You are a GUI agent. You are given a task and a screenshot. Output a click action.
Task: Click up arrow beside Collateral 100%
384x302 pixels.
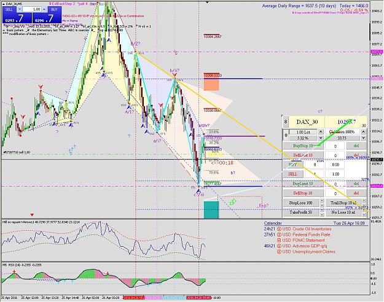364,132
